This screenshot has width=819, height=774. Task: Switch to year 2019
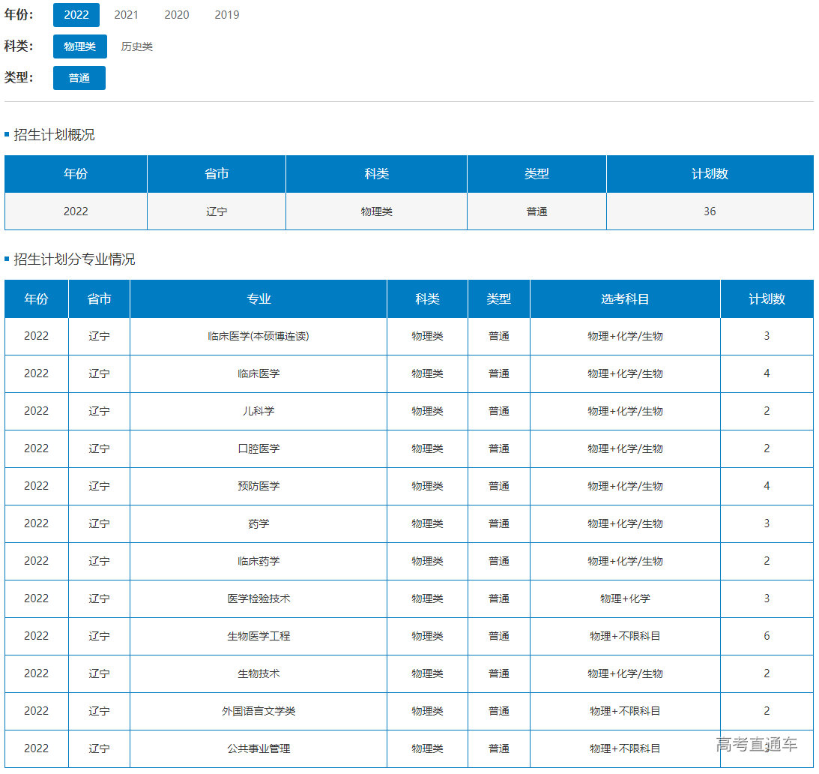click(x=227, y=15)
